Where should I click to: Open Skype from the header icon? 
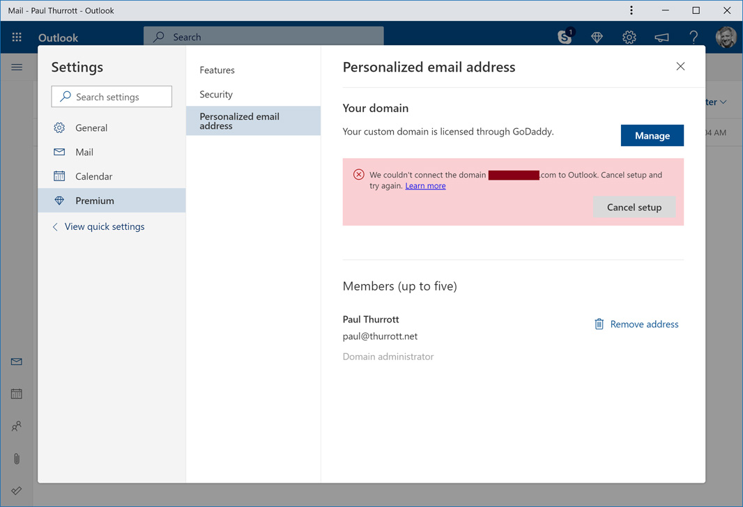565,37
